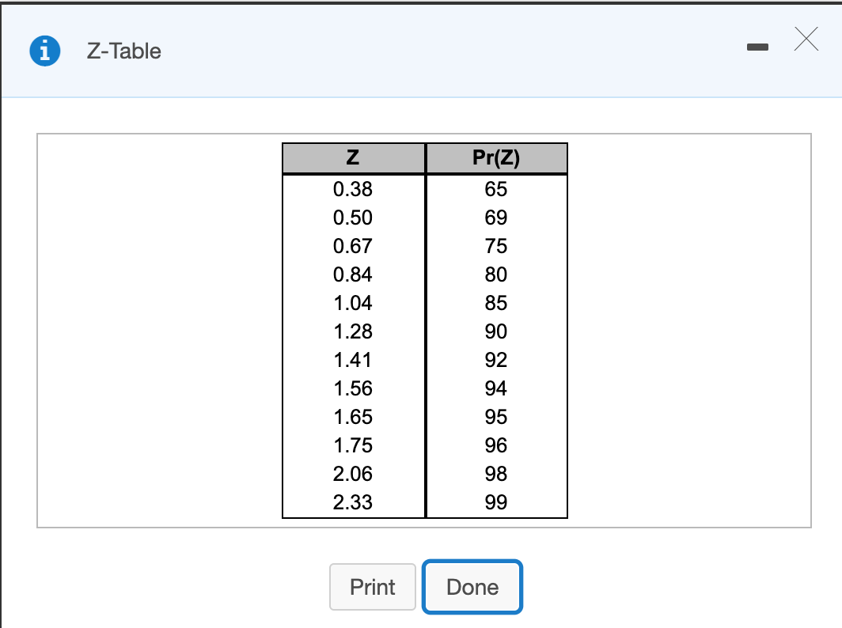Click the Pr(Z) value 95
The width and height of the screenshot is (842, 628).
[496, 417]
